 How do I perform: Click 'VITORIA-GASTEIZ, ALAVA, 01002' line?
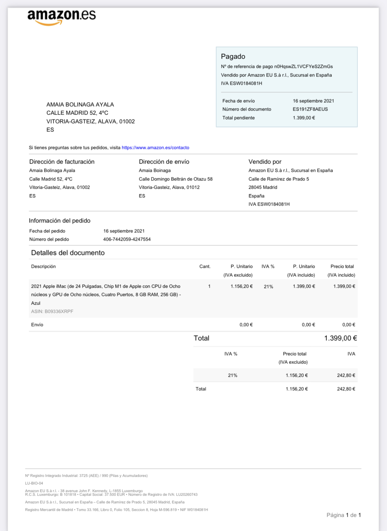point(91,121)
